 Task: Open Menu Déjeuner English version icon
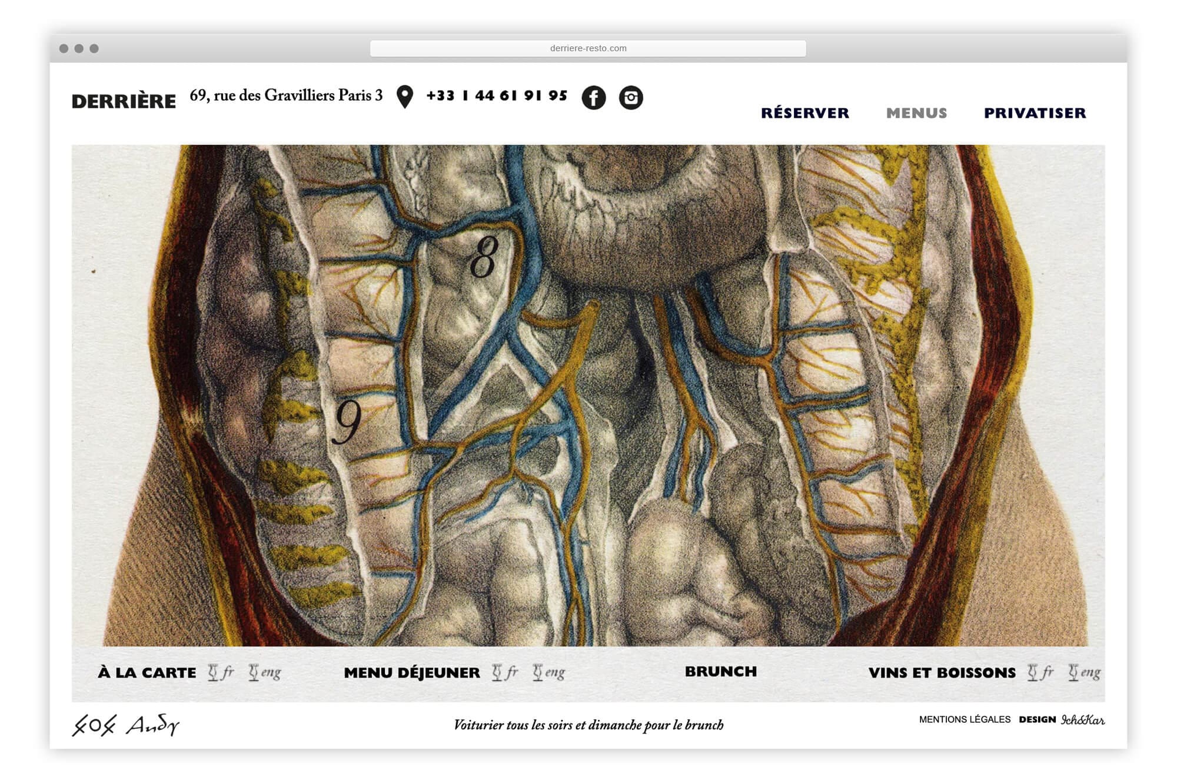point(549,672)
